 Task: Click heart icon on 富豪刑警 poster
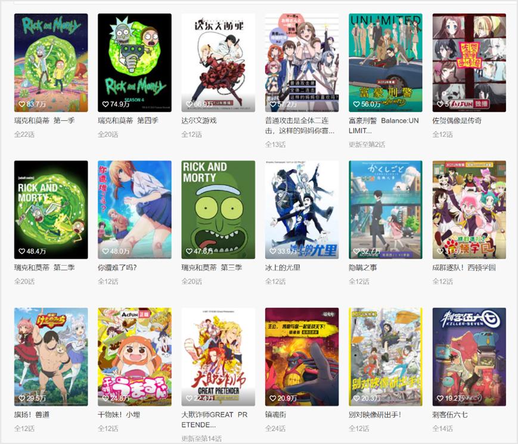356,104
